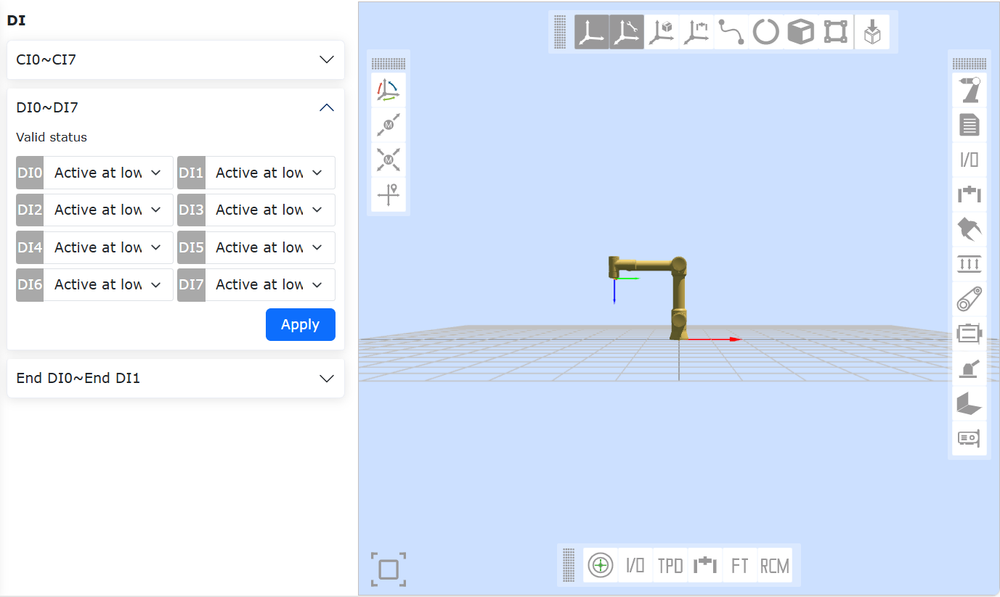This screenshot has height=597, width=1000.
Task: Click the joystick base icon
Action: click(x=969, y=369)
